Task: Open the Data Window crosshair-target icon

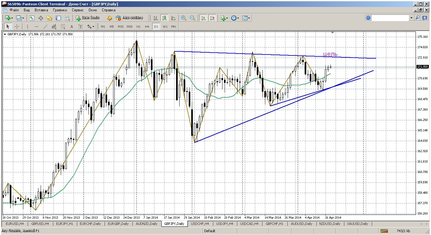Action: click(41, 18)
